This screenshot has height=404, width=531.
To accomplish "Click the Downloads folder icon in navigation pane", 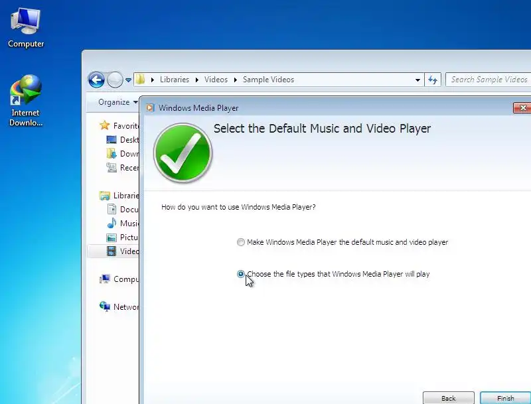I will point(112,154).
